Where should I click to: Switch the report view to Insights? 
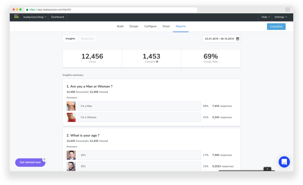[x=70, y=38]
